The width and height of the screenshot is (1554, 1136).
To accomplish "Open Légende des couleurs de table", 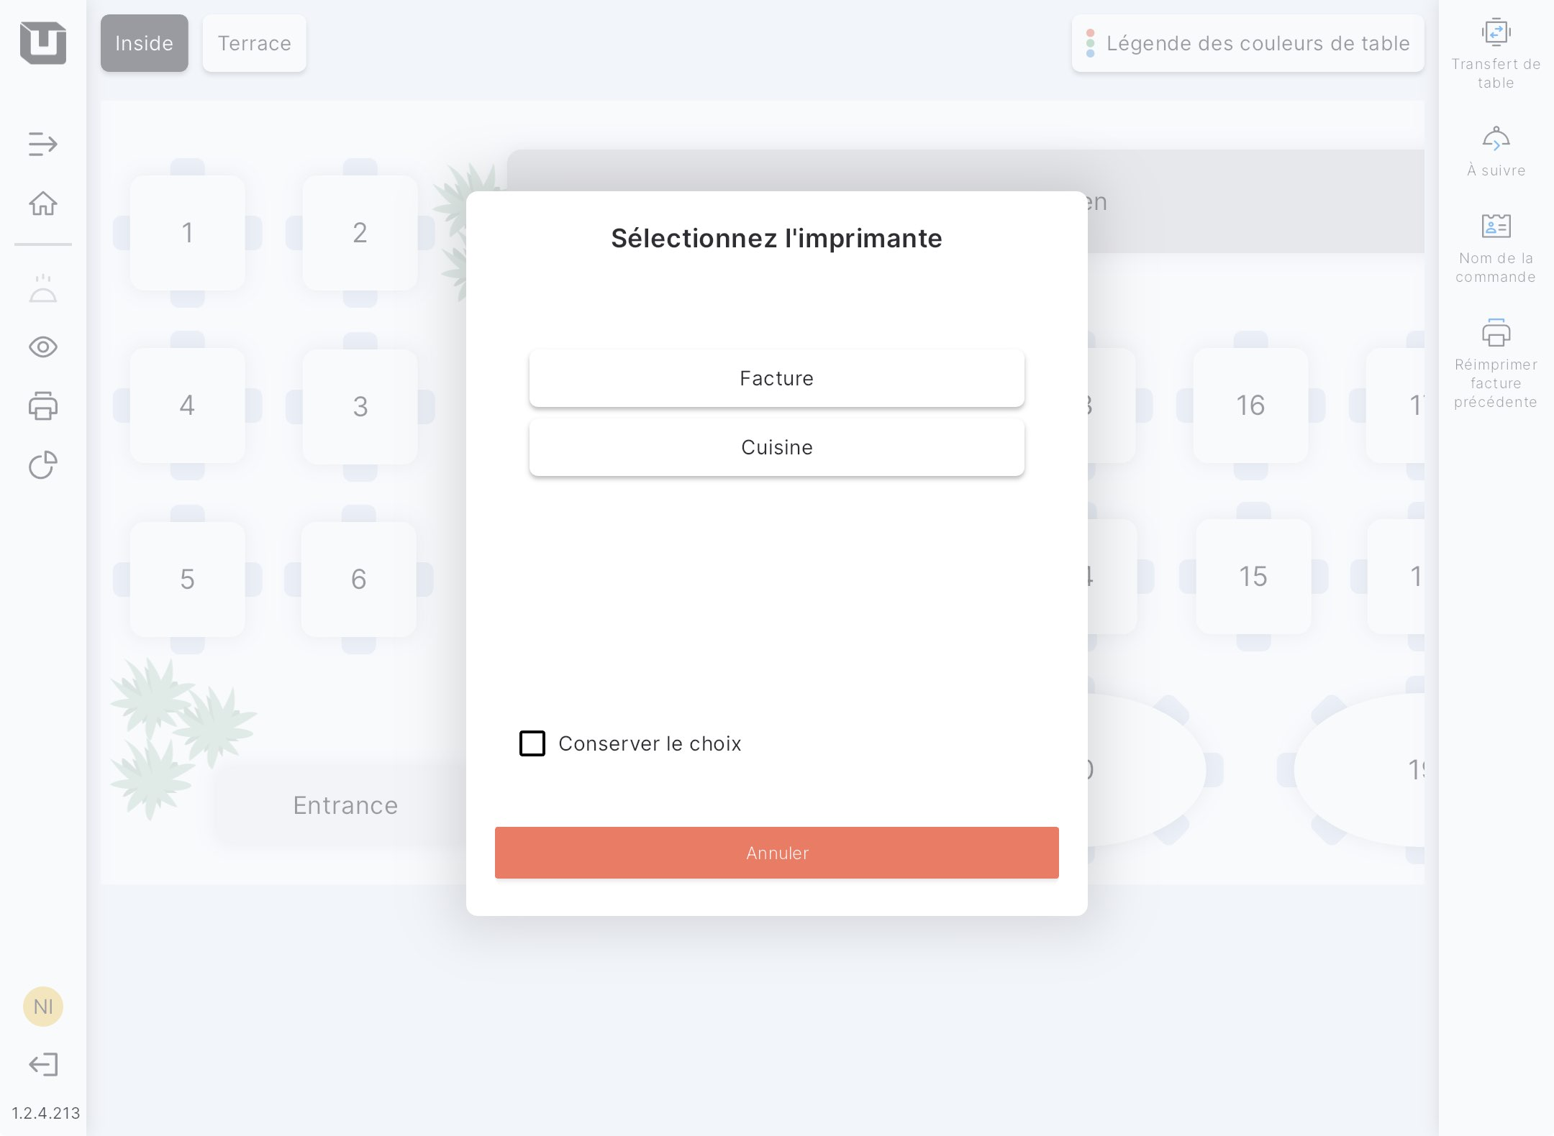I will (x=1248, y=43).
